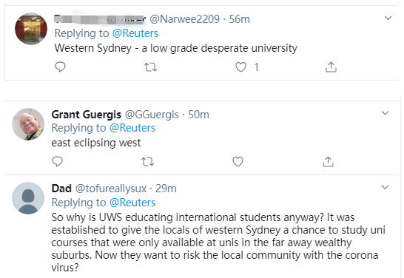The image size is (404, 278).
Task: Open the @tofureallysux handle
Action: (111, 189)
